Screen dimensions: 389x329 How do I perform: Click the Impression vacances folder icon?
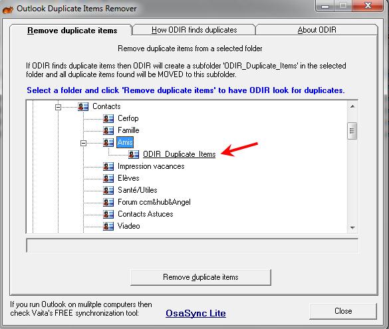[108, 166]
